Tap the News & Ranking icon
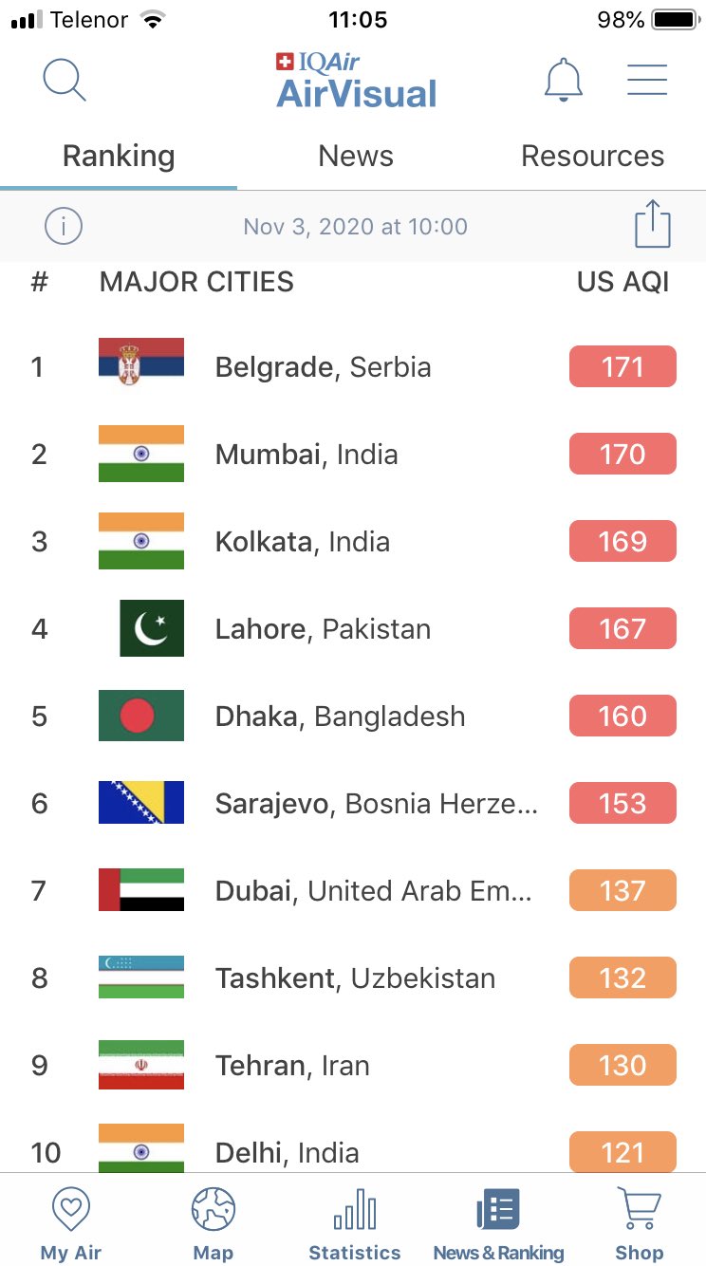 point(498,1210)
